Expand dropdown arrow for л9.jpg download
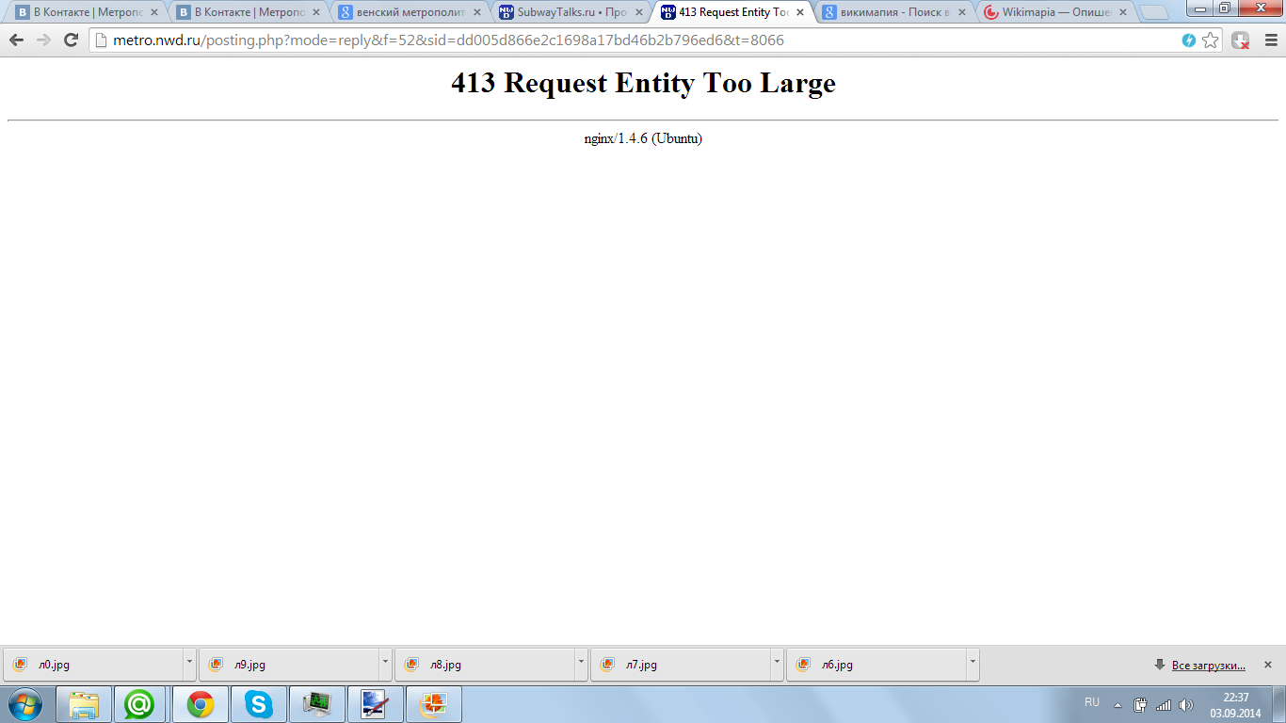The height and width of the screenshot is (723, 1286). (x=385, y=663)
